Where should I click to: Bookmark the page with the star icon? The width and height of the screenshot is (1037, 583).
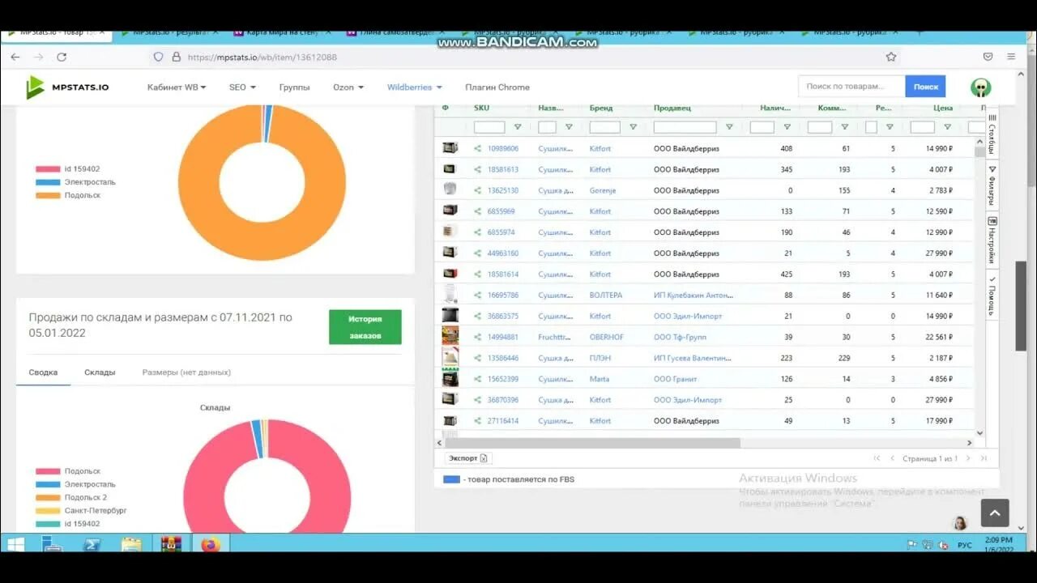891,57
